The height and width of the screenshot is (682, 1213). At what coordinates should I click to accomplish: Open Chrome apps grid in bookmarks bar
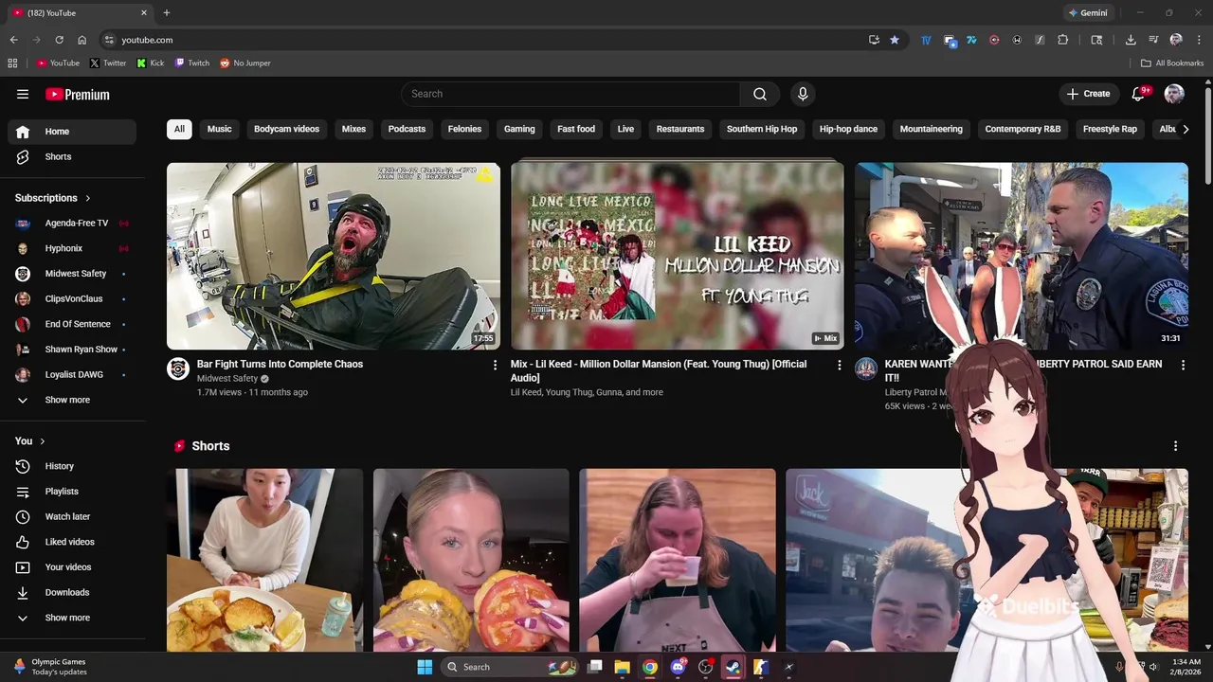tap(12, 63)
